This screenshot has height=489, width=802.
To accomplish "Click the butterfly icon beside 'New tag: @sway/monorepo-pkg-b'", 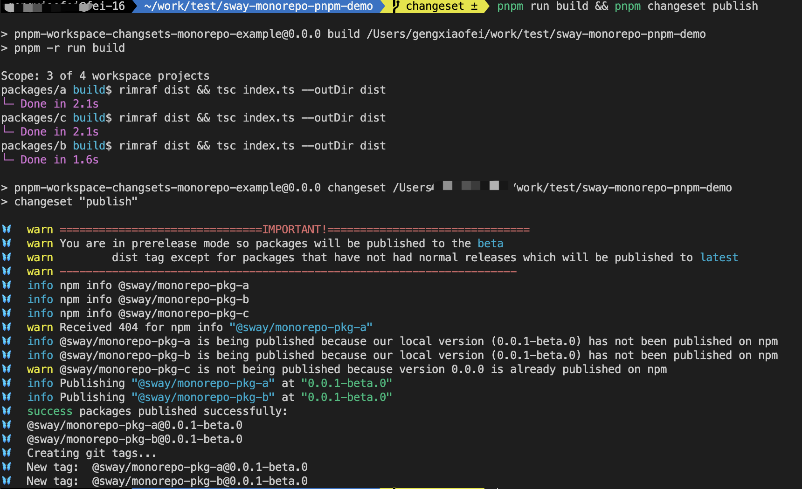I will click(7, 481).
